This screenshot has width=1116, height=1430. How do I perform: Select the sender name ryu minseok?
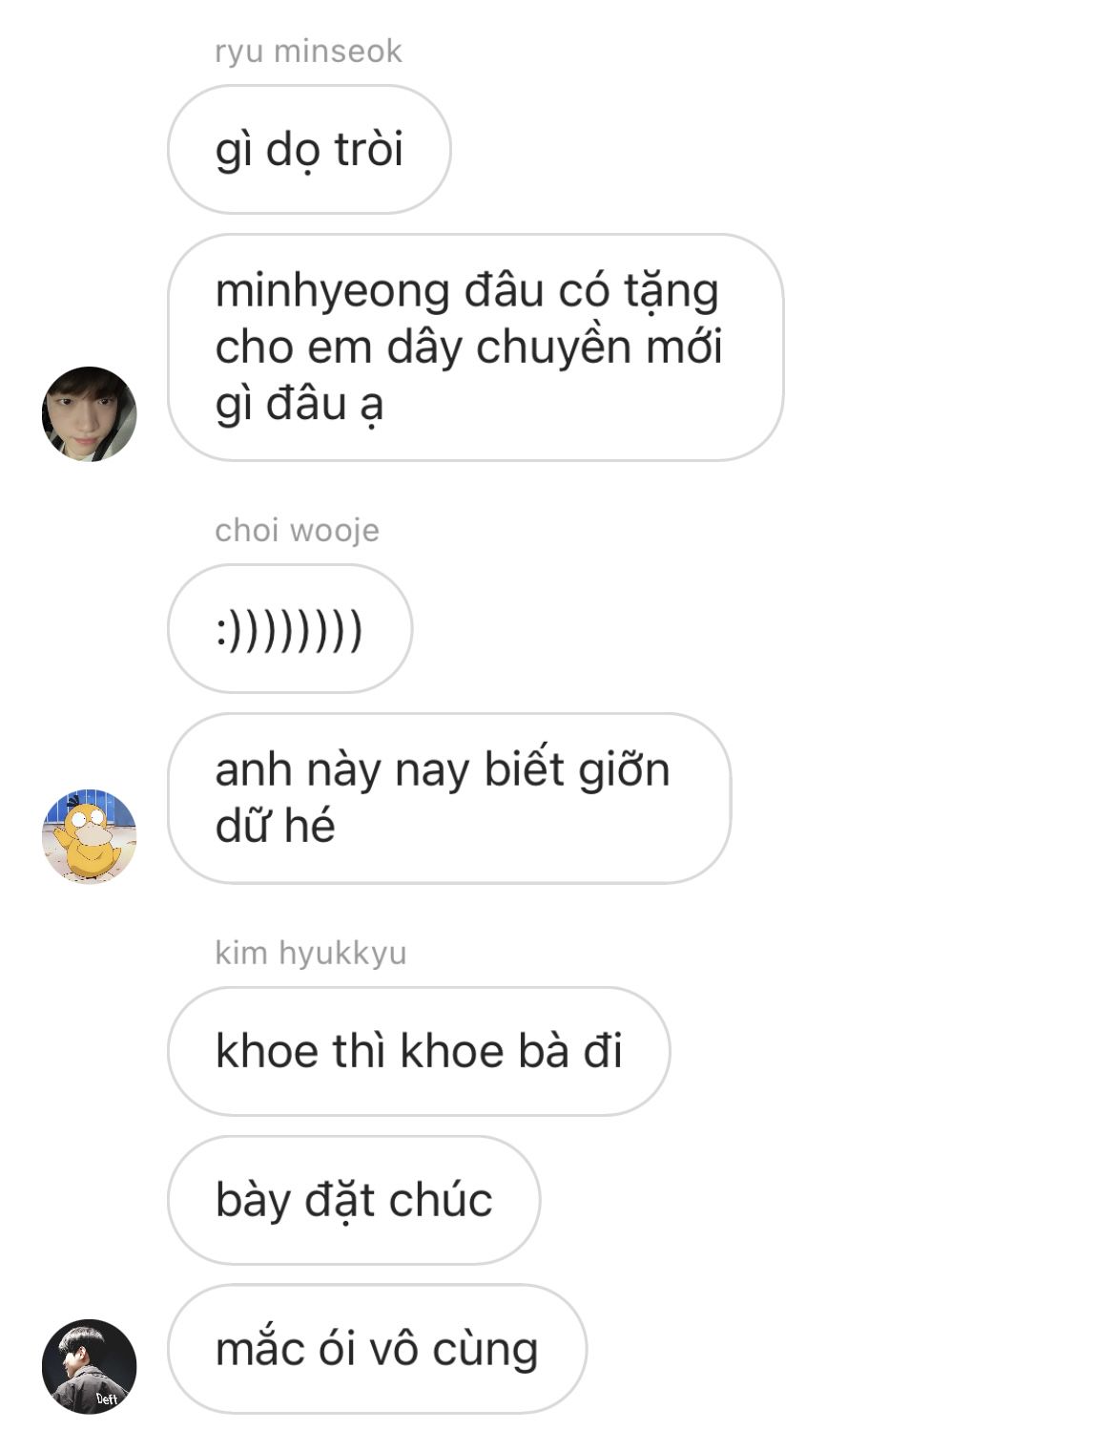[308, 51]
